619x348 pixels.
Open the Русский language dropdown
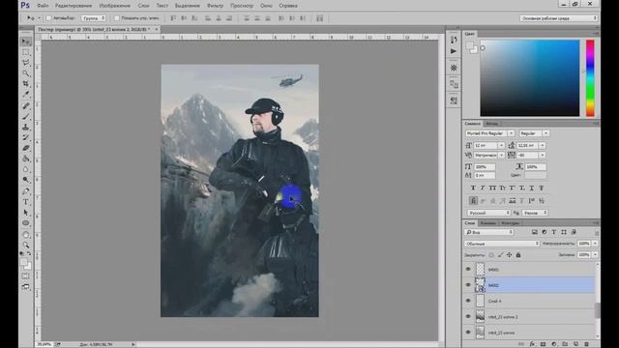coord(488,213)
